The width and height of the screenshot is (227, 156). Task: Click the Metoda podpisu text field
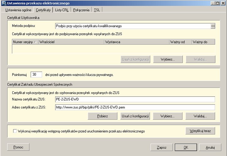coord(133,26)
